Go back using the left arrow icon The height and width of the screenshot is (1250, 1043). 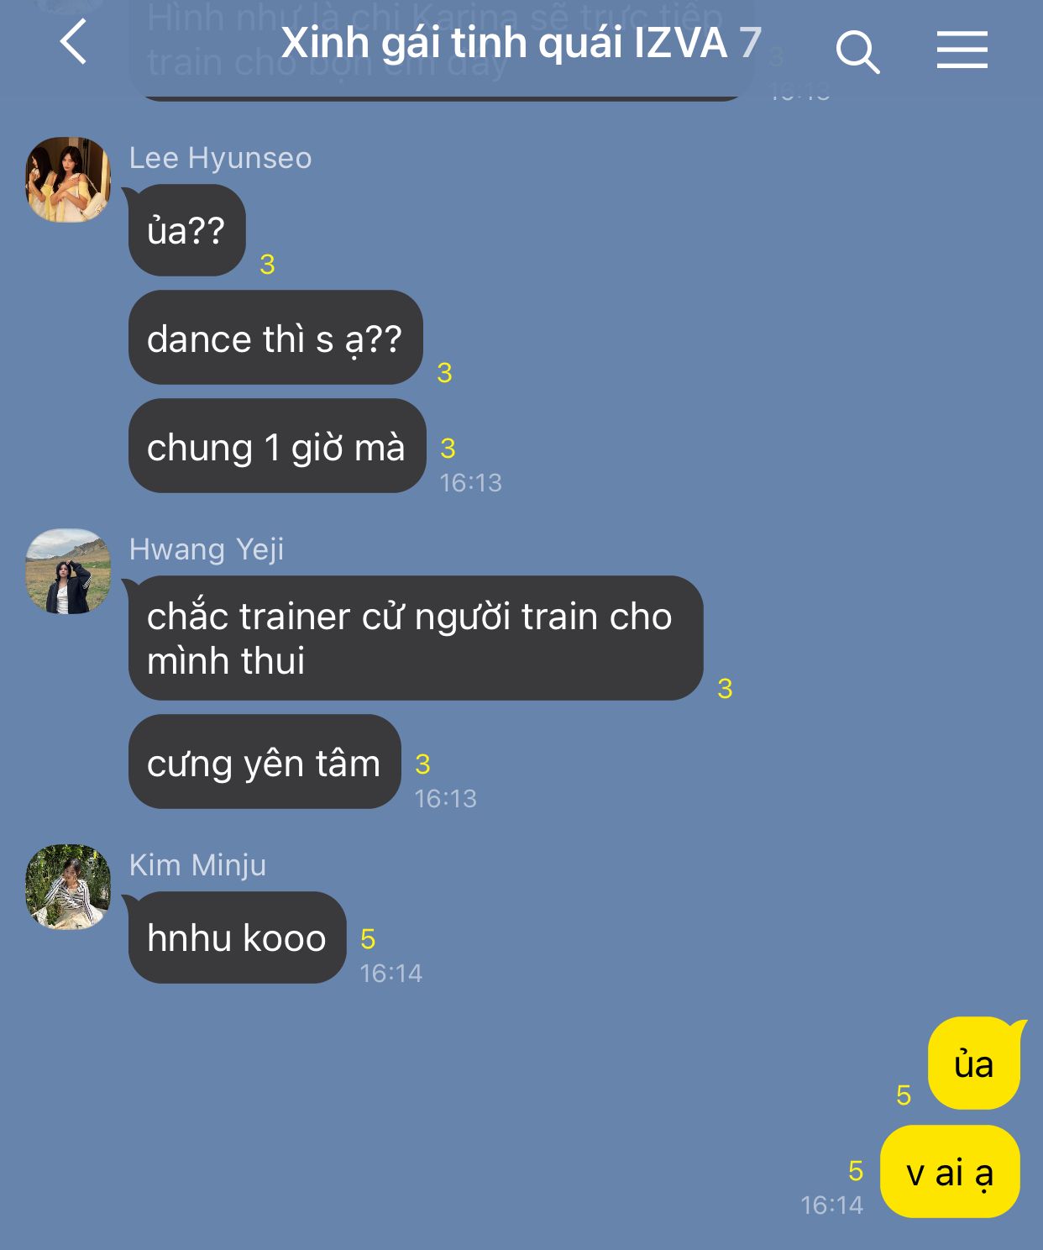pos(74,42)
